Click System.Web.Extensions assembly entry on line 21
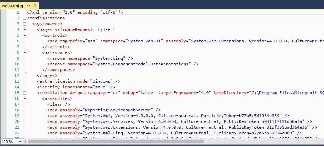 [x=182, y=127]
